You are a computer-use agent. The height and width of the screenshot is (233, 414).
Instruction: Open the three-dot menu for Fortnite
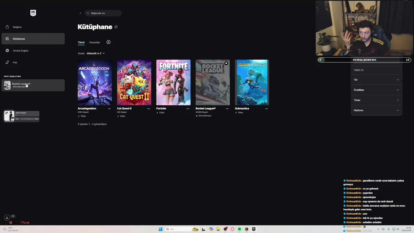[188, 109]
